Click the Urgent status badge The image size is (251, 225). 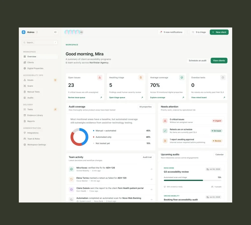tap(217, 121)
